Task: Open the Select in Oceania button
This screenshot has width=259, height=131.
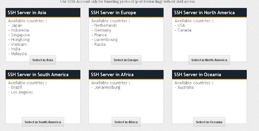Action: [209, 122]
